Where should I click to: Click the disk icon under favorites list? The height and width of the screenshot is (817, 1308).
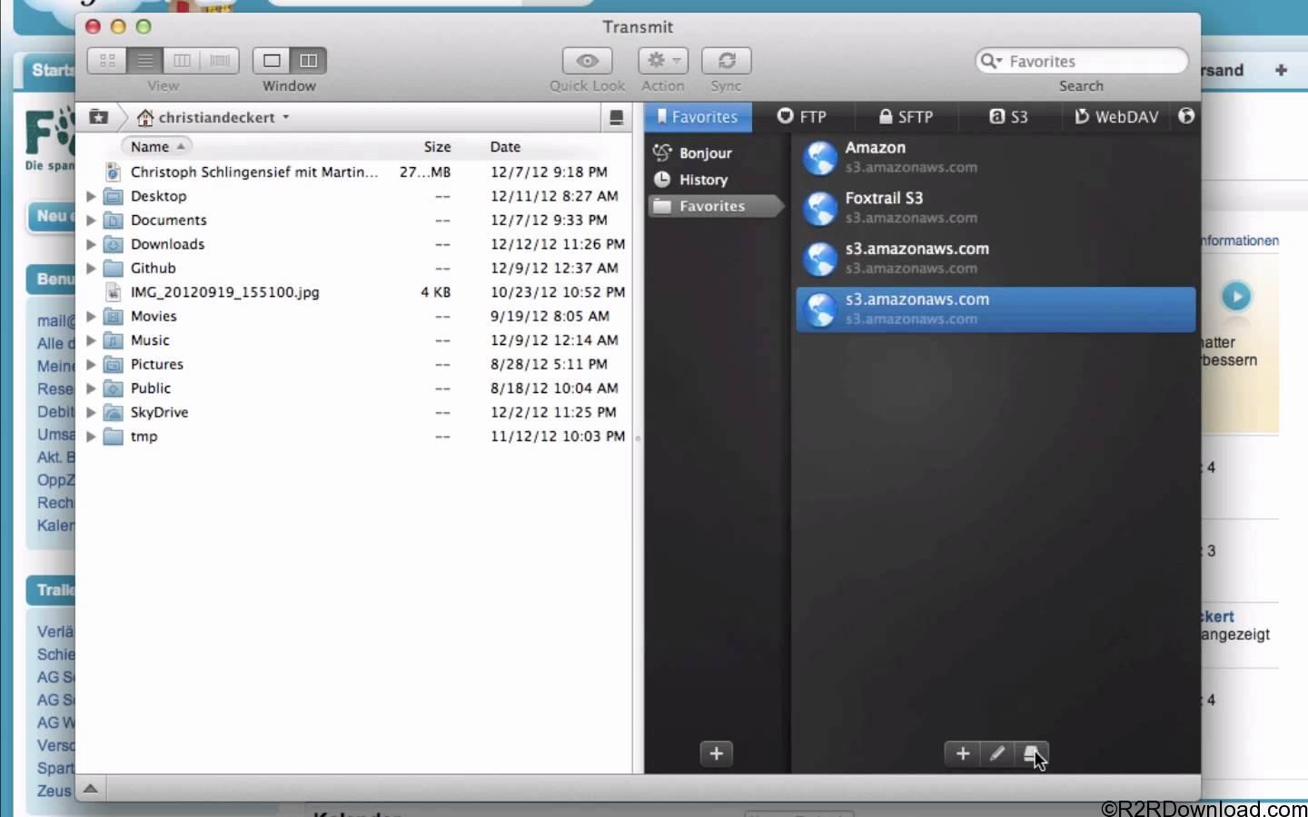[x=1032, y=753]
